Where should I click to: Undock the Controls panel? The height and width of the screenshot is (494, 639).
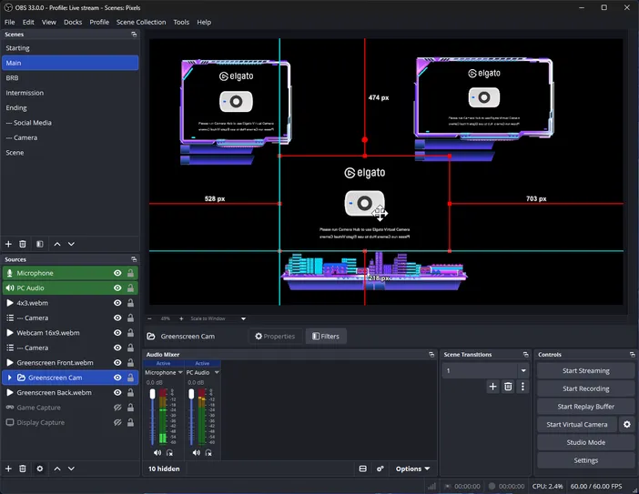[x=632, y=355]
